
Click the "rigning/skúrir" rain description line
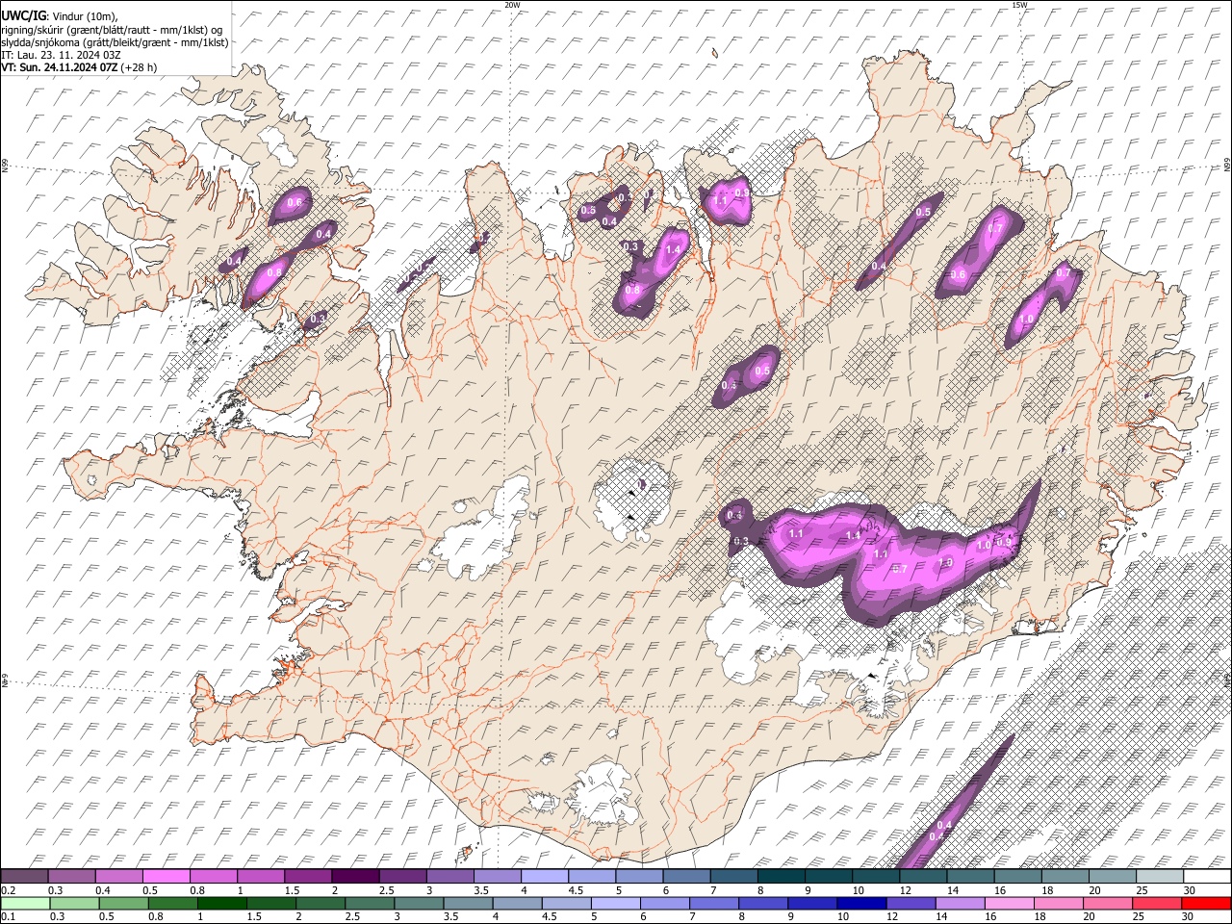pos(112,30)
